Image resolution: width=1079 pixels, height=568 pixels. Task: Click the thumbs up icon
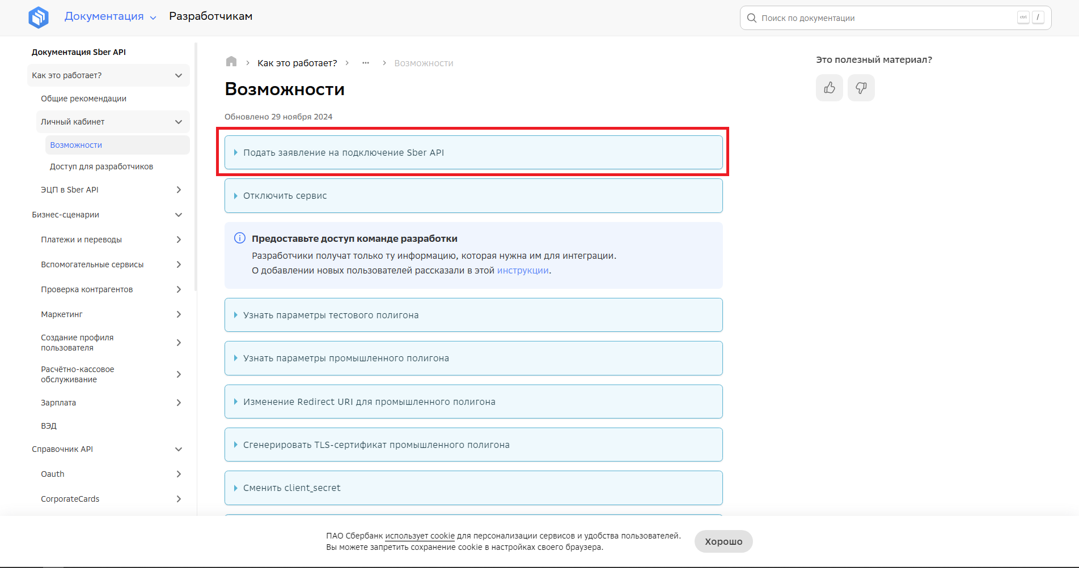click(830, 88)
